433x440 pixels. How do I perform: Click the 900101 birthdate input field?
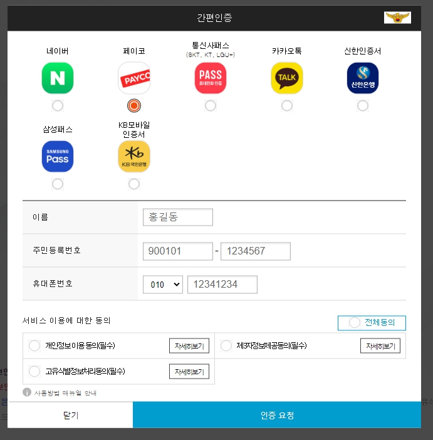[178, 251]
